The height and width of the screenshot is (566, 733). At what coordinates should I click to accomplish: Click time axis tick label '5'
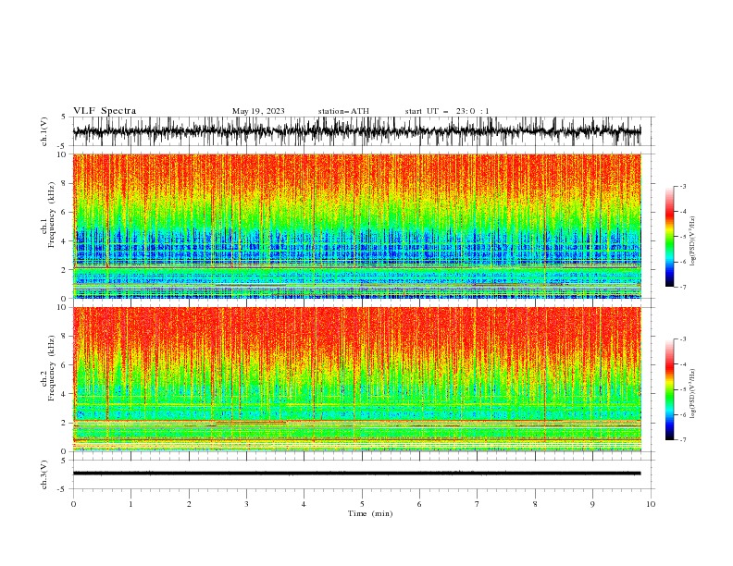pos(362,504)
